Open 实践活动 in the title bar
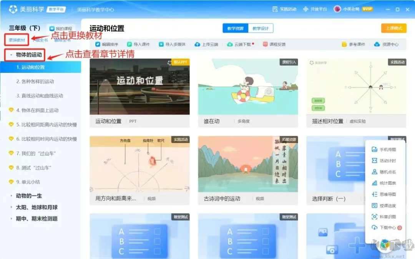This screenshot has width=415, height=259. (x=284, y=9)
